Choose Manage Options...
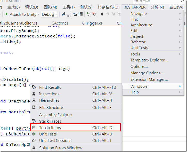Image resolution: width=187 pixels, height=152 pixels. [x=152, y=73]
